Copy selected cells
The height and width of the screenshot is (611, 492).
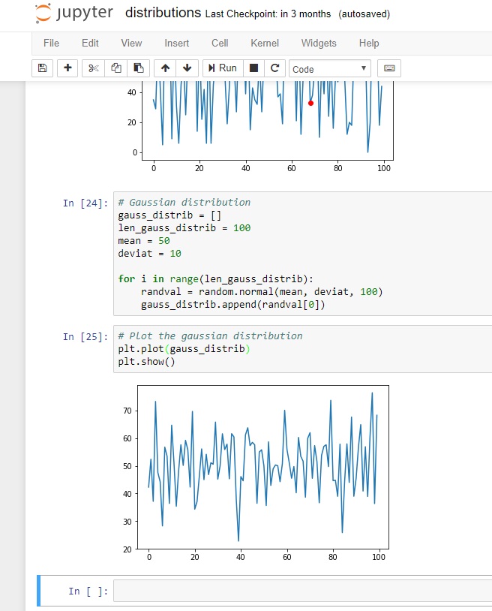coord(116,68)
